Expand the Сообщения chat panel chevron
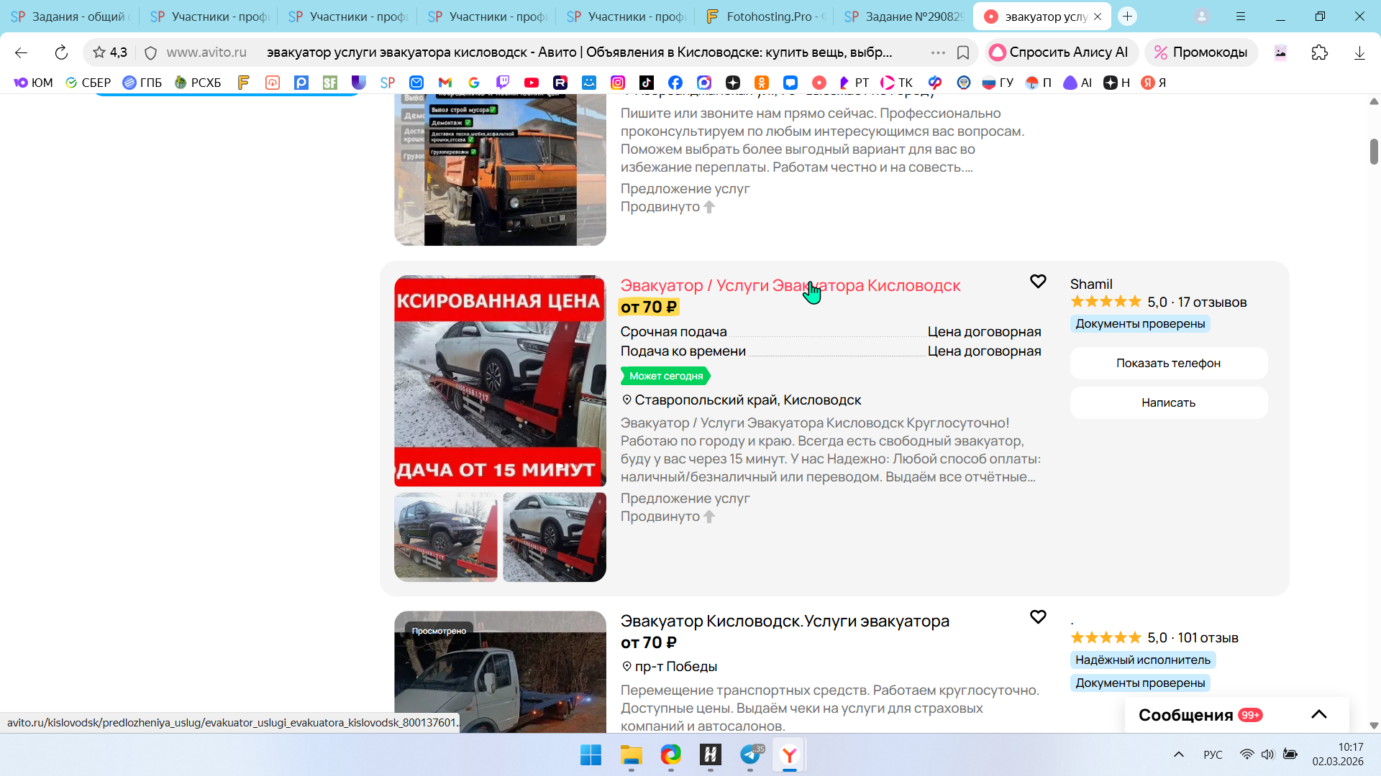 point(1318,714)
